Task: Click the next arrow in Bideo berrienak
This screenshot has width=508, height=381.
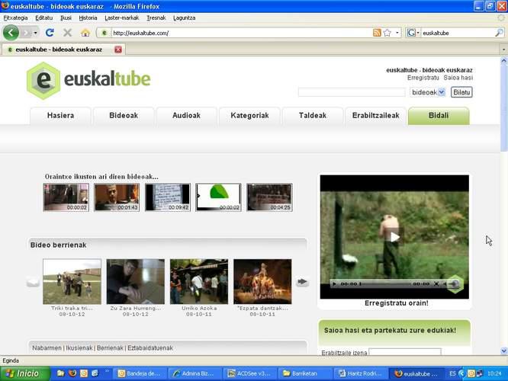Action: pos(302,282)
